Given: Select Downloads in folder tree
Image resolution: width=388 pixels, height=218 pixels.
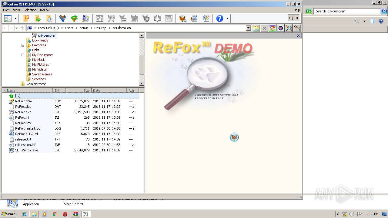Looking at the screenshot, I should click(40, 40).
